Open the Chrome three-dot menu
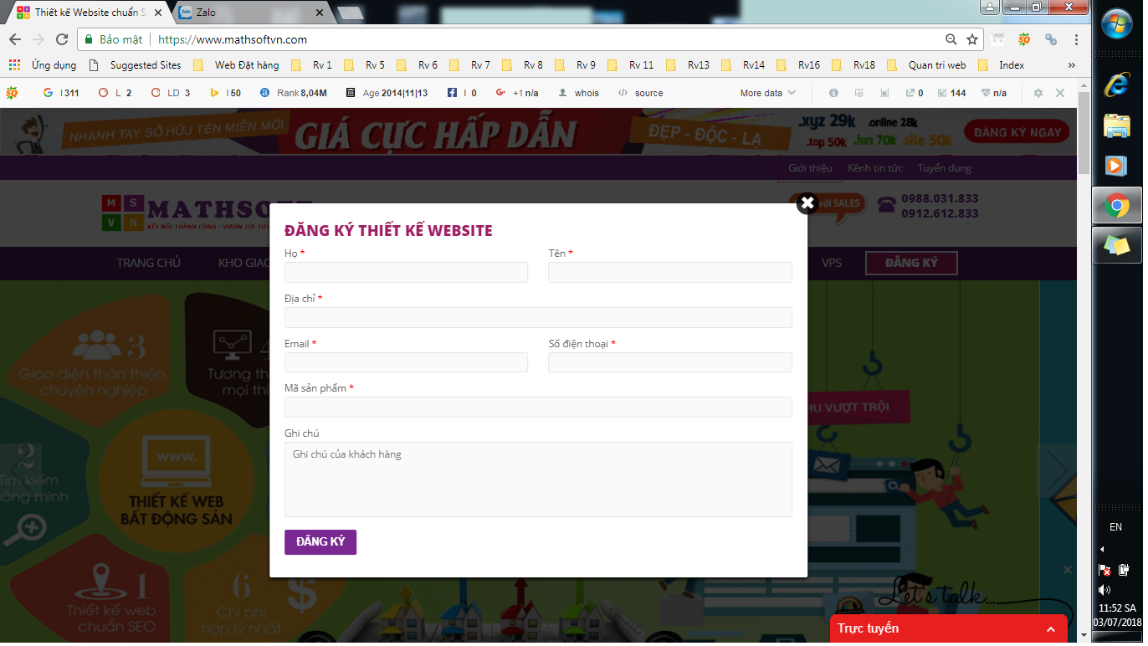The width and height of the screenshot is (1148, 646). pyautogui.click(x=1076, y=39)
